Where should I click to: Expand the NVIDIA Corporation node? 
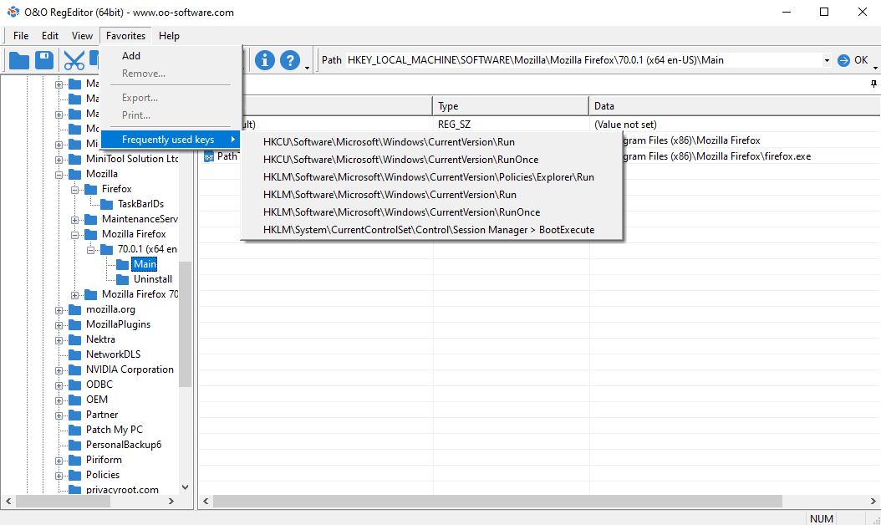59,370
